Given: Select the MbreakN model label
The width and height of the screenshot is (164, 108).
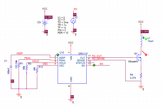Looking at the screenshot, I should click(x=133, y=62).
